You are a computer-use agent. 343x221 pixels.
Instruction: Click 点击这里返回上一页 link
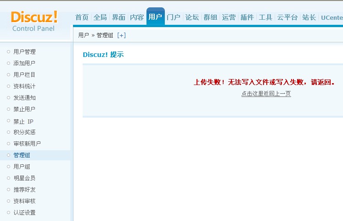pyautogui.click(x=266, y=94)
